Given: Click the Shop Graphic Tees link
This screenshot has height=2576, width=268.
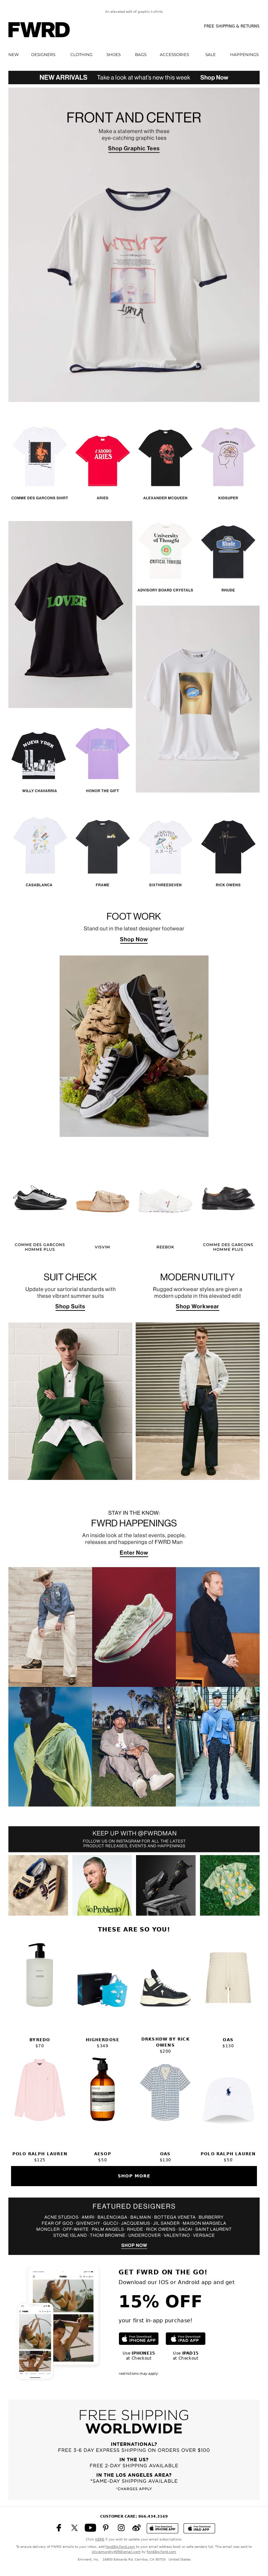Looking at the screenshot, I should (x=134, y=148).
